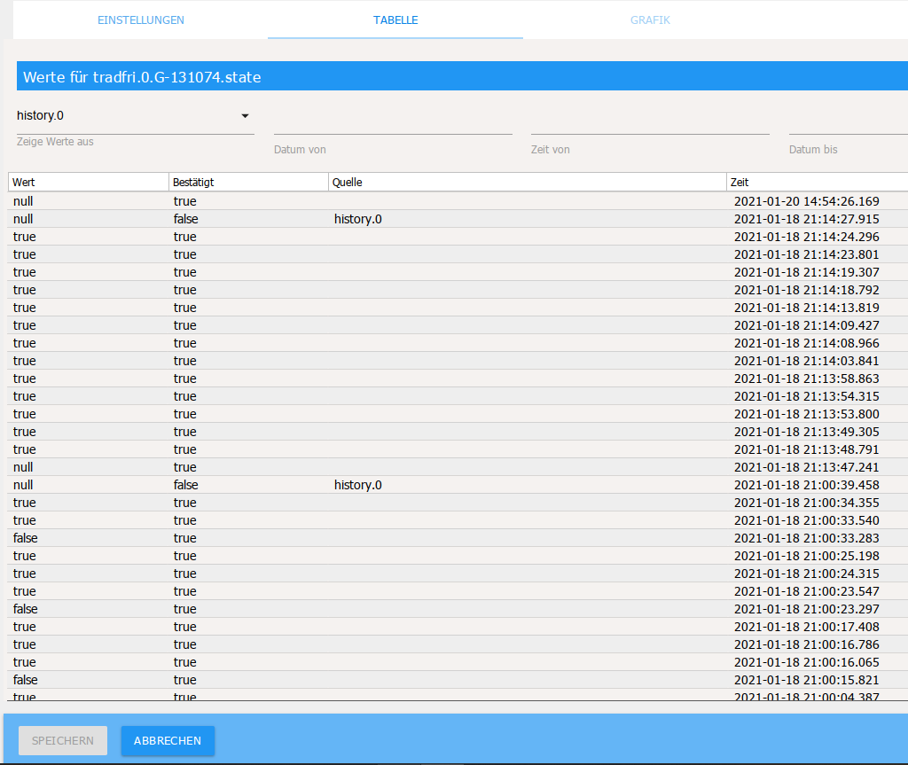Select timestamp 2021-01-18 21:13:53.800

[x=807, y=414]
